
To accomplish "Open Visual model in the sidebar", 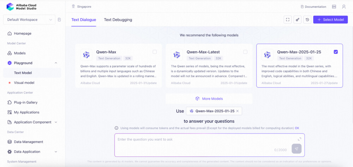I will (24, 83).
